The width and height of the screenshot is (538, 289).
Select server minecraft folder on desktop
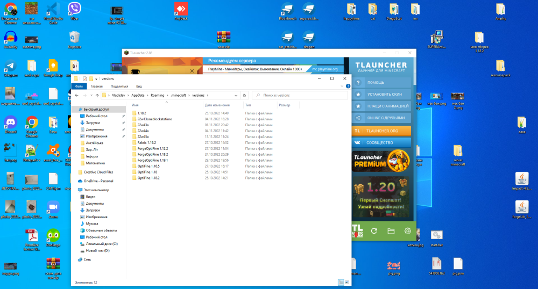point(458,155)
